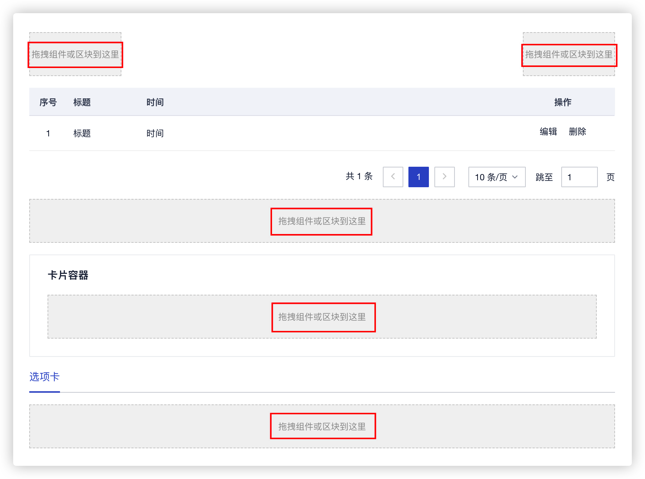This screenshot has width=645, height=479.
Task: Click the drop zone inside 卡片容器
Action: pos(322,317)
